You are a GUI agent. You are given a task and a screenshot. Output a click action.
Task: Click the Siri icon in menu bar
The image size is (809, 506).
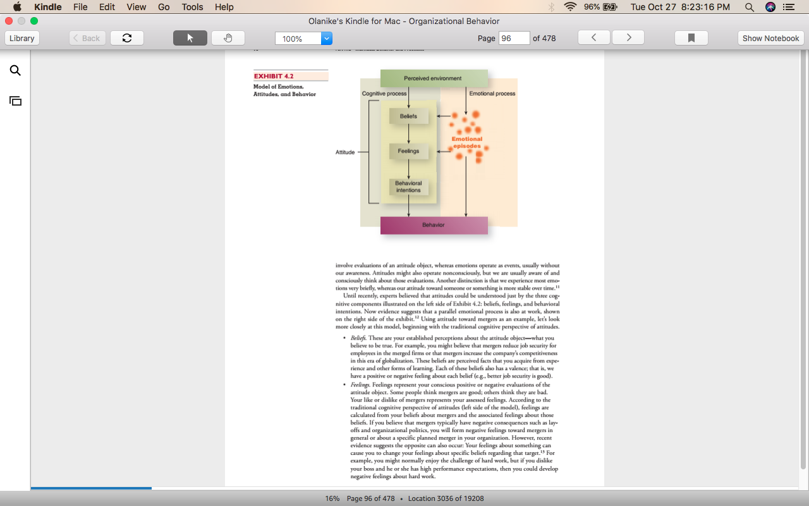coord(770,7)
